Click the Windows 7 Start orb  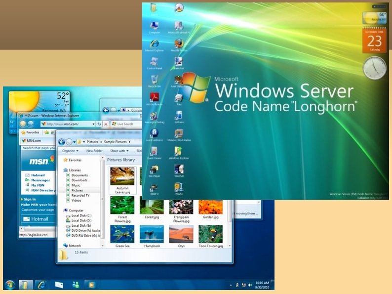point(10,285)
